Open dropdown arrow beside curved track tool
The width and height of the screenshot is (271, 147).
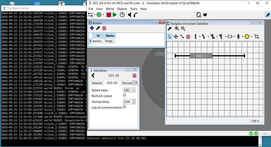coord(208,36)
